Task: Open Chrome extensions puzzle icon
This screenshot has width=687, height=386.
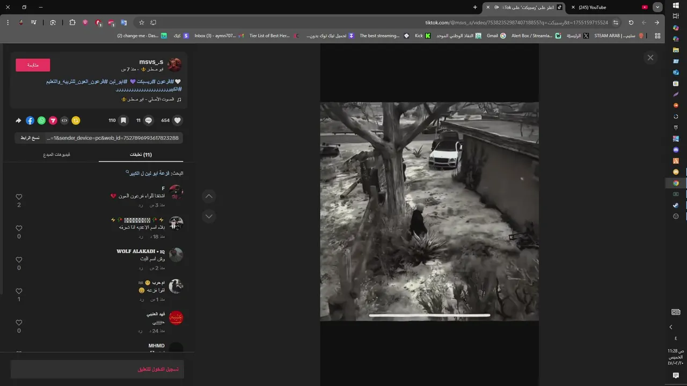Action: [72, 23]
